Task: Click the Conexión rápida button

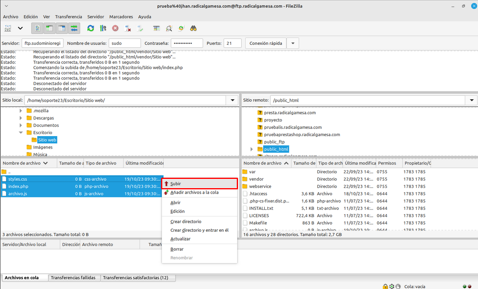Action: coord(266,43)
